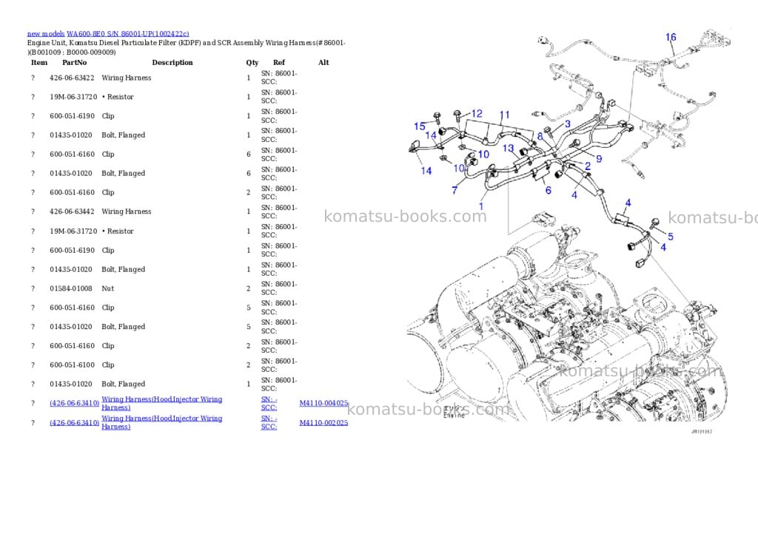This screenshot has height=536, width=758.
Task: Click callout number 13 in the diagram
Action: pos(508,149)
